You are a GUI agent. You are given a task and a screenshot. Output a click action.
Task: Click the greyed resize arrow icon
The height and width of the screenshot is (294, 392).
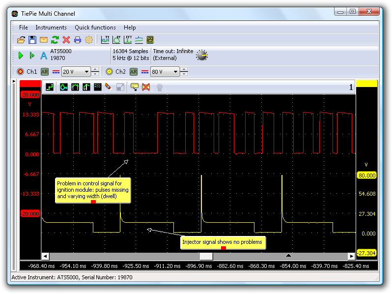tap(120, 87)
